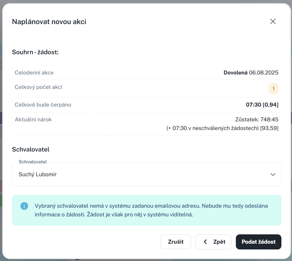The image size is (292, 261).
Task: Click the Celkový počet akcí label
Action: click(x=39, y=87)
